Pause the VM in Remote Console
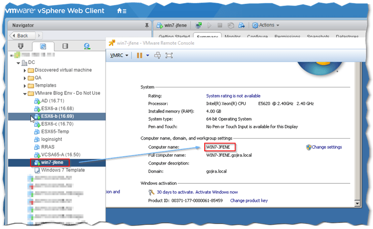 click(x=140, y=56)
